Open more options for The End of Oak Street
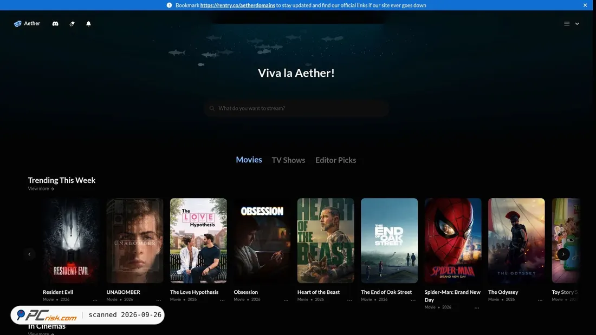Screen dimensions: 596x335 click(413, 300)
